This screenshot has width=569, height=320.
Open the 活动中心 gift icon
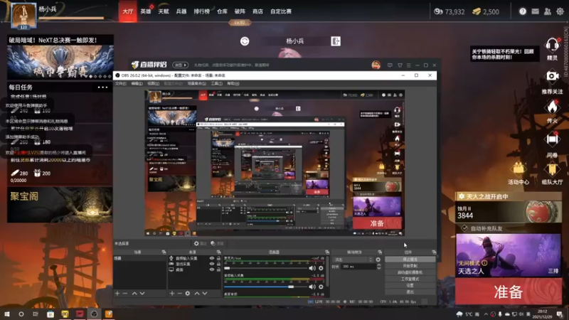point(519,169)
